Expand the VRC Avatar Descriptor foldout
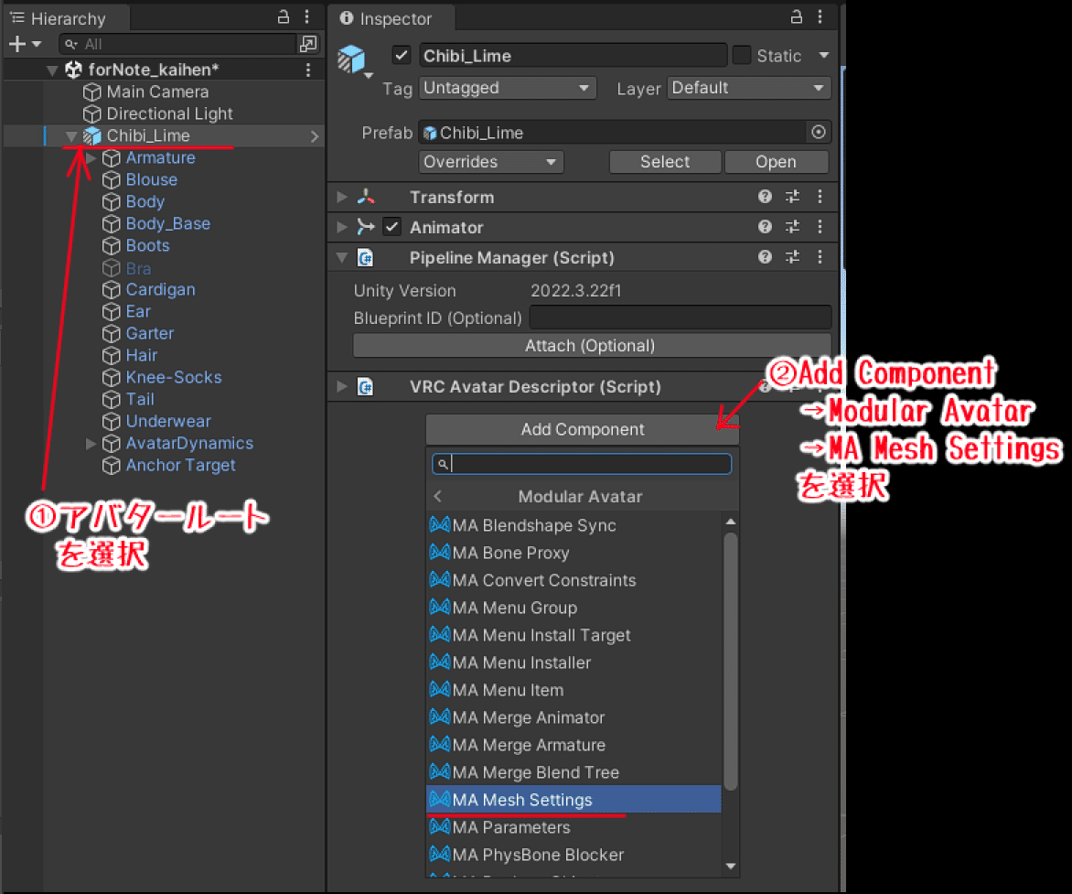This screenshot has width=1072, height=894. coord(342,387)
